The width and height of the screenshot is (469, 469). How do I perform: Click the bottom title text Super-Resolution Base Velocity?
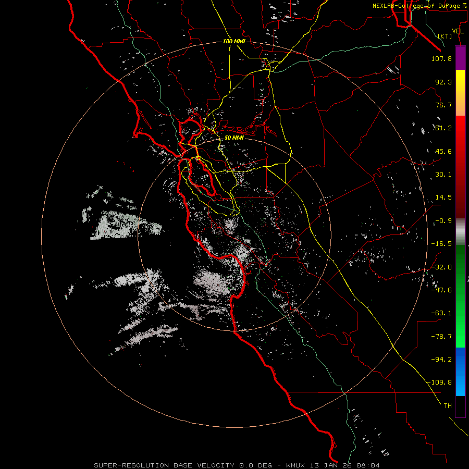tap(164, 465)
